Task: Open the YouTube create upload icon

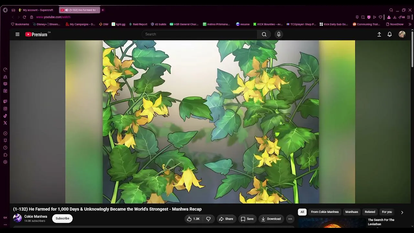Action: pyautogui.click(x=379, y=34)
